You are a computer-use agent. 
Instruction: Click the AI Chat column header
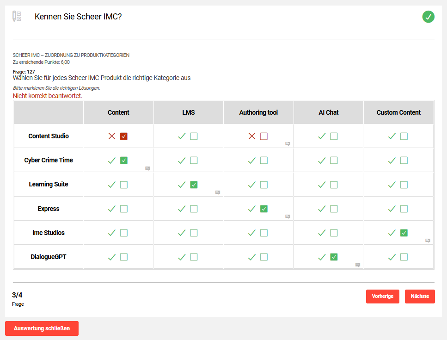(328, 112)
